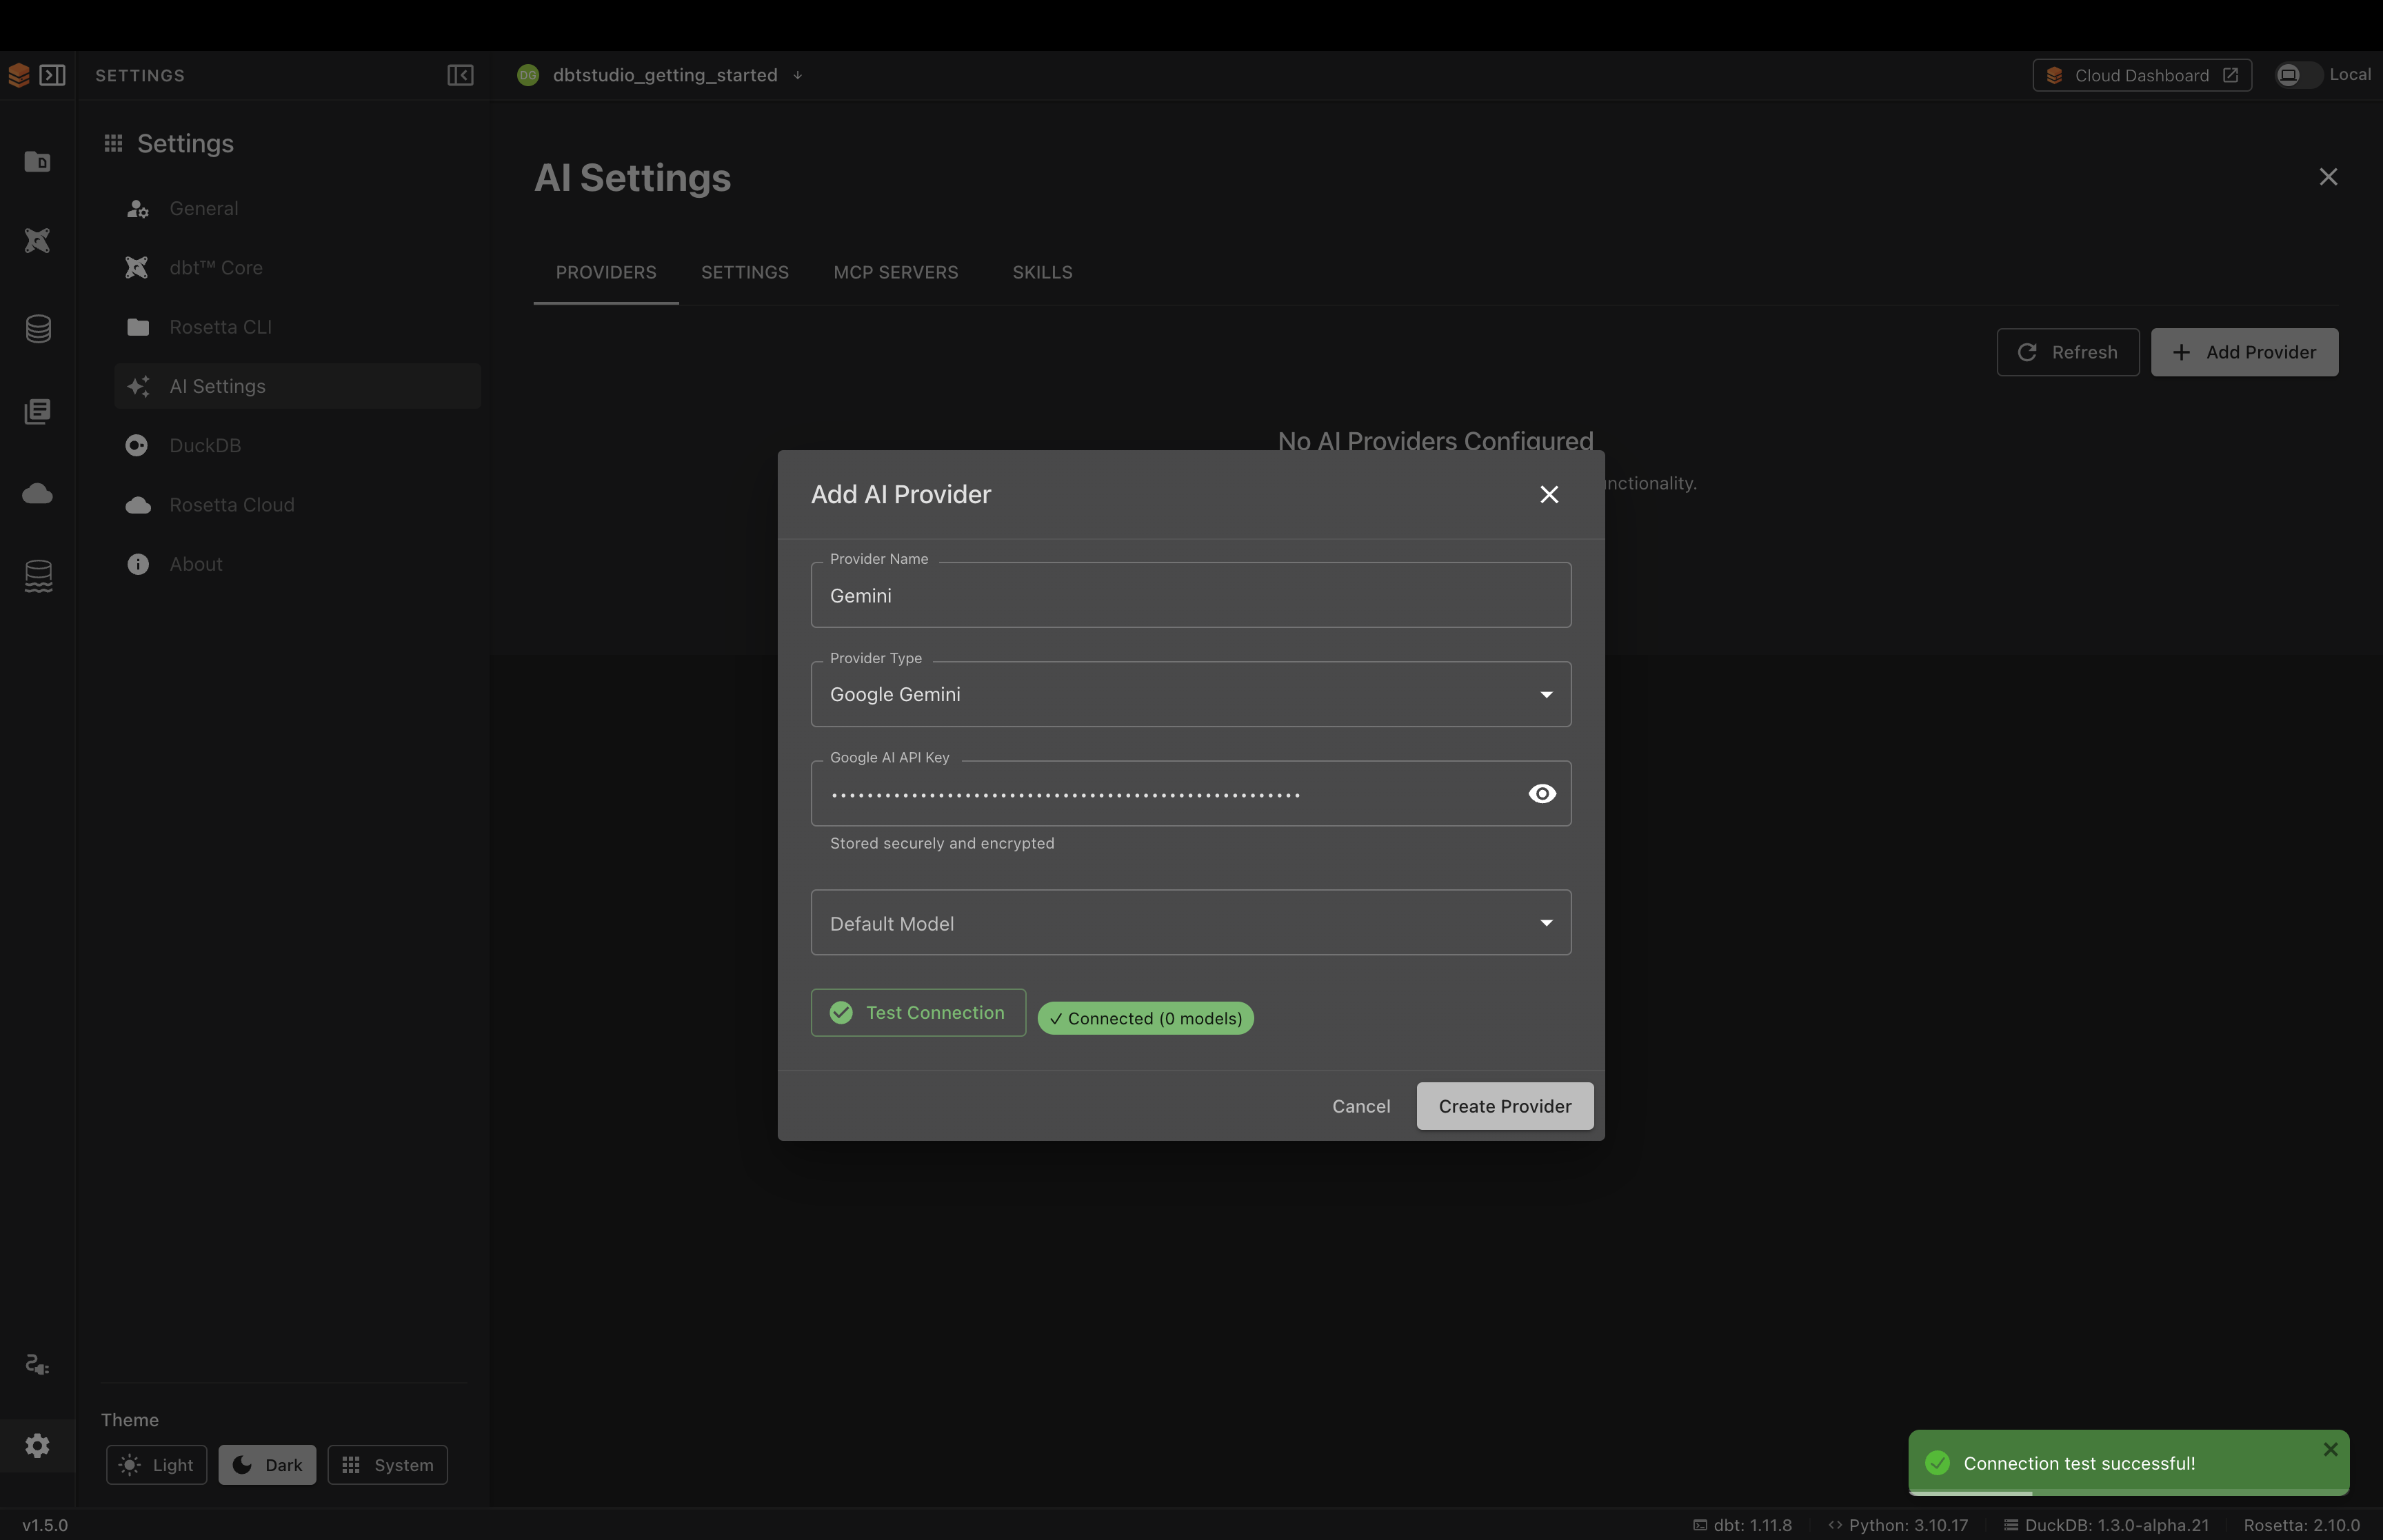Viewport: 2383px width, 1540px height.
Task: Click the Rosetta CLI folder icon
Action: 138,327
